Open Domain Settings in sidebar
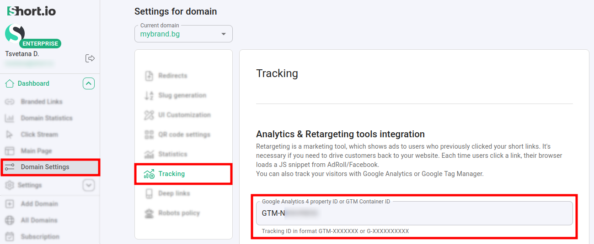This screenshot has height=244, width=594. 45,167
